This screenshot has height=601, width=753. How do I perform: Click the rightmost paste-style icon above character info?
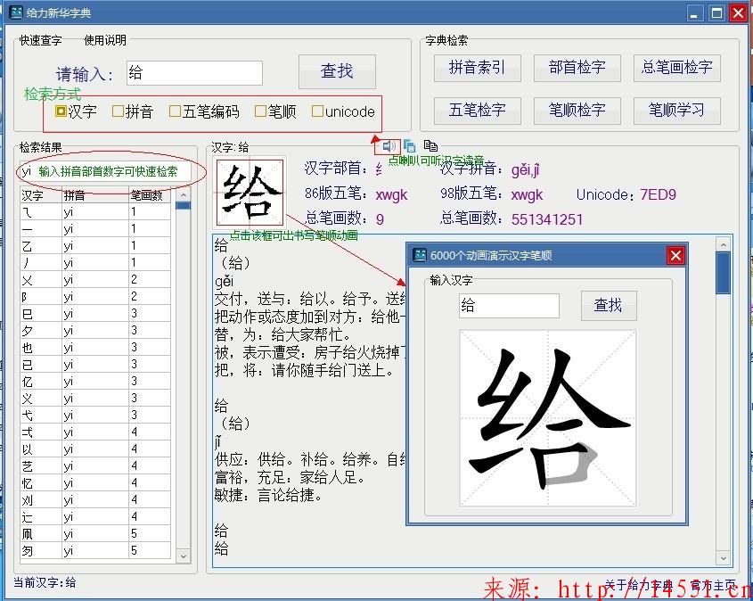[430, 145]
